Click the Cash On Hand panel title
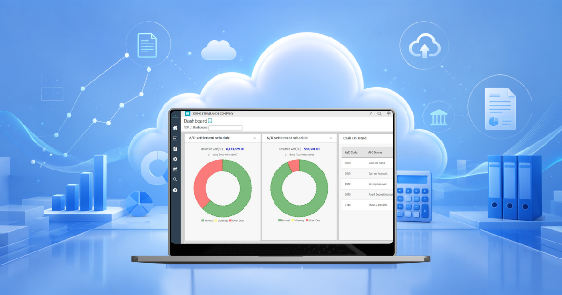Screen dimensions: 562x295 click(x=355, y=138)
